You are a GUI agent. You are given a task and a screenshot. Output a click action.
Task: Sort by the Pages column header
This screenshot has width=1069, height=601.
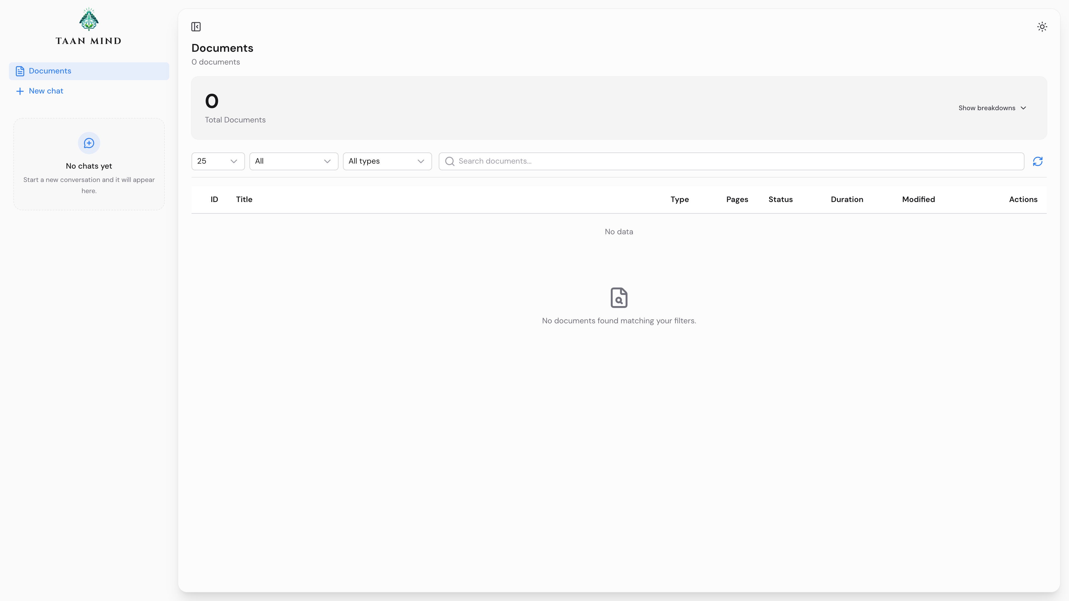pyautogui.click(x=737, y=199)
